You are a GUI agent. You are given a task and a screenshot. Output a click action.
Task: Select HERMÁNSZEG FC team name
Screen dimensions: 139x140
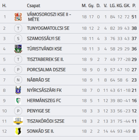[x=44, y=101]
